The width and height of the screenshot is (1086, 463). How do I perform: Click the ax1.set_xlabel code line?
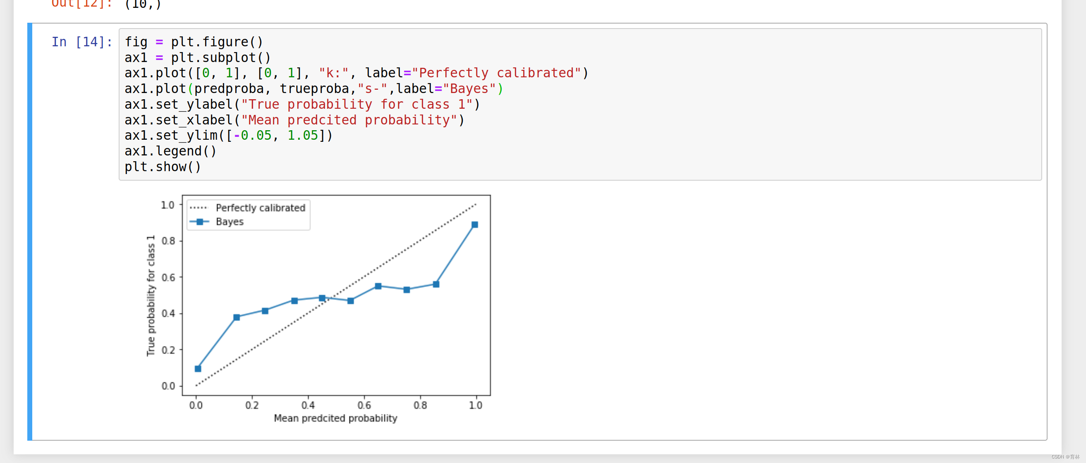[294, 120]
